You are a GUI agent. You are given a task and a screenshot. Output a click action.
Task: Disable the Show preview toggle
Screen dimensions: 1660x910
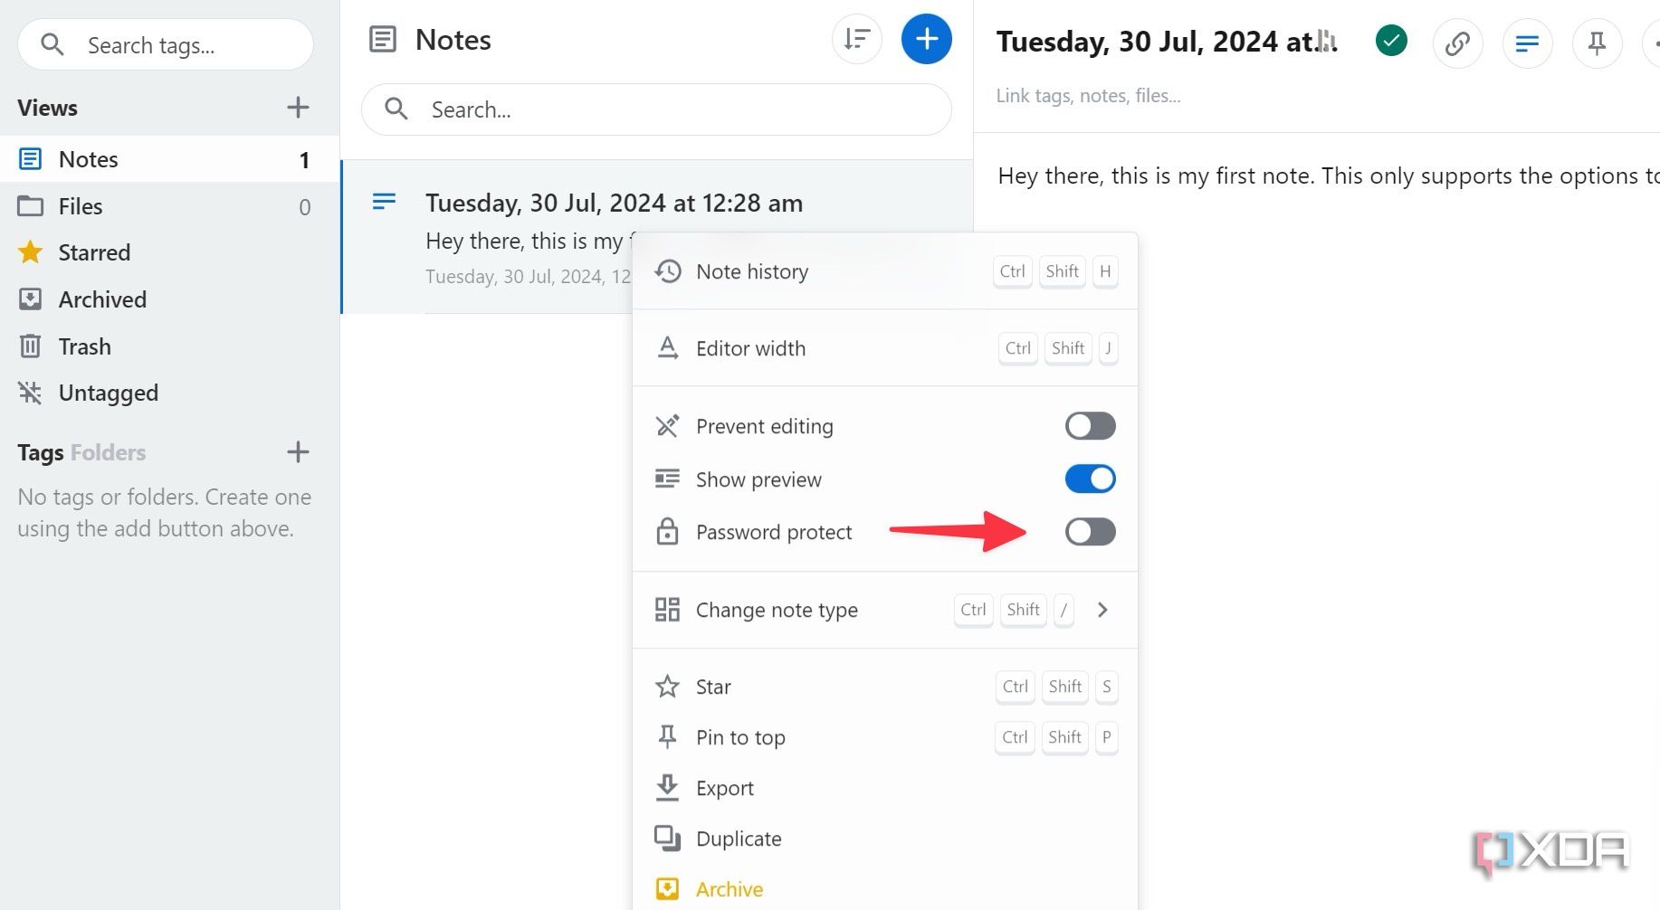[x=1090, y=479]
